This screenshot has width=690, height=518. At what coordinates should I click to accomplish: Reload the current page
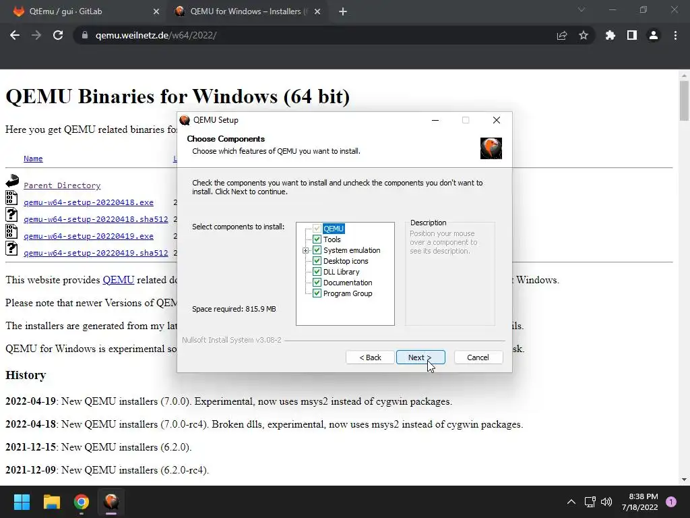(x=58, y=35)
